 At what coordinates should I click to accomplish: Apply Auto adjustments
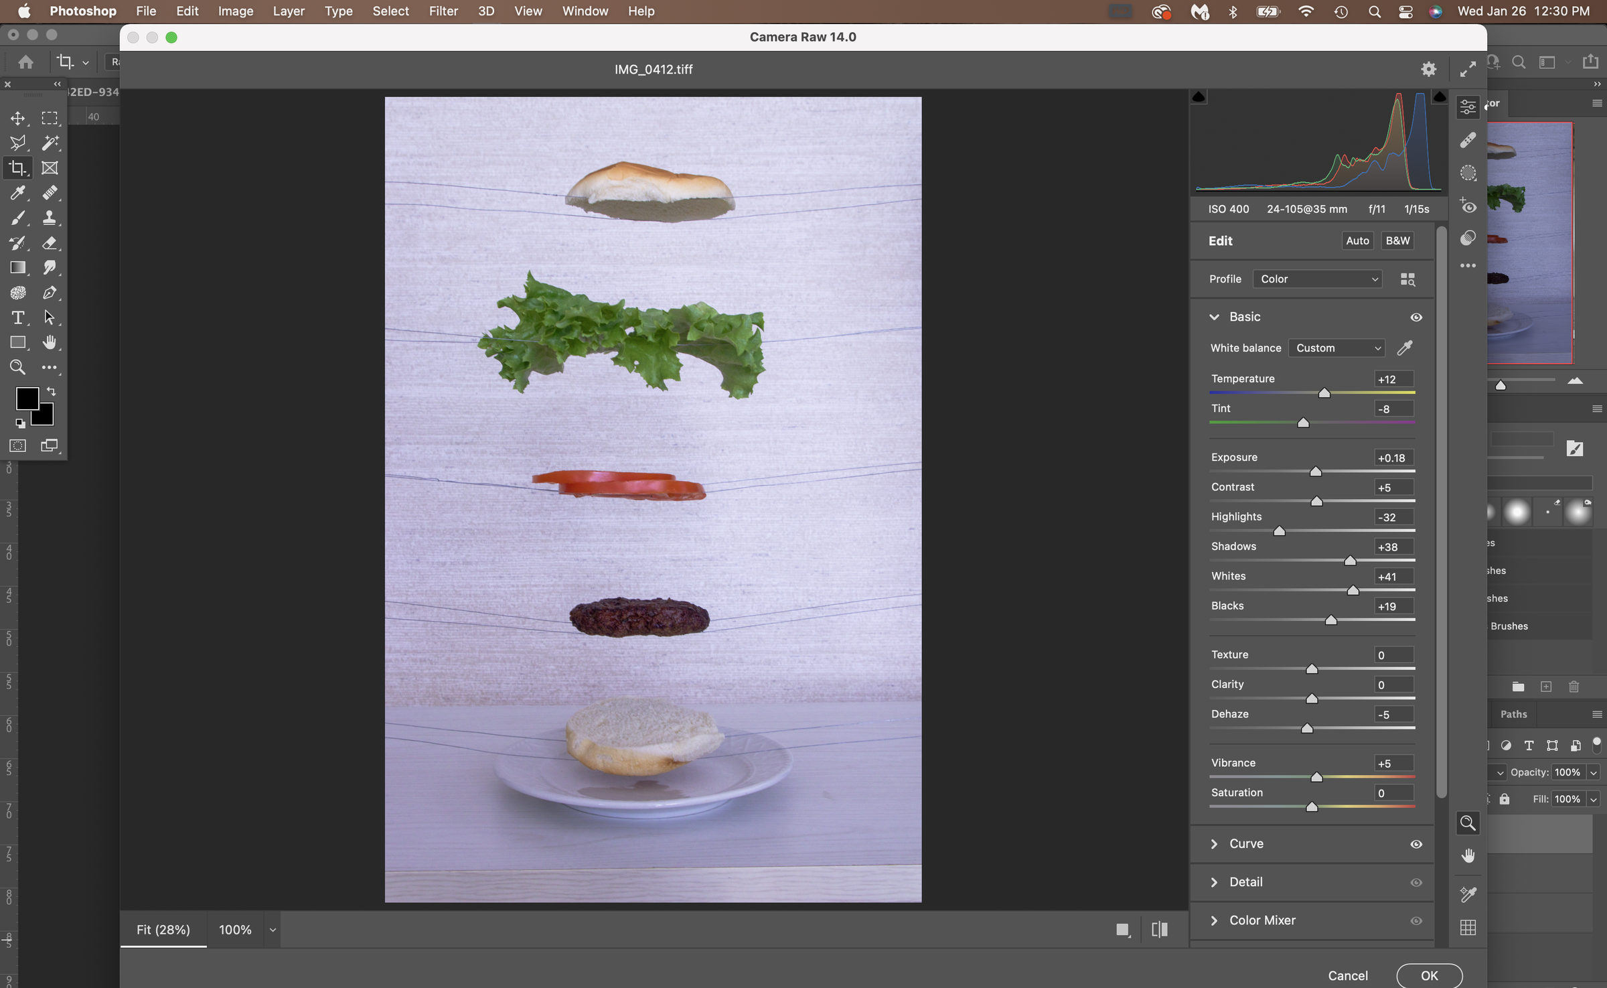click(x=1357, y=240)
